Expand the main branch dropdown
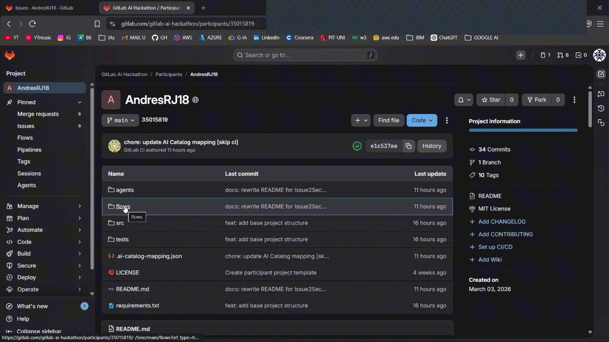This screenshot has width=609, height=342. coord(120,120)
